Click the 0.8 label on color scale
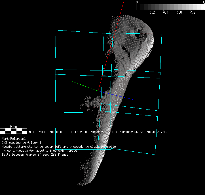The image size is (205, 195). (193, 12)
